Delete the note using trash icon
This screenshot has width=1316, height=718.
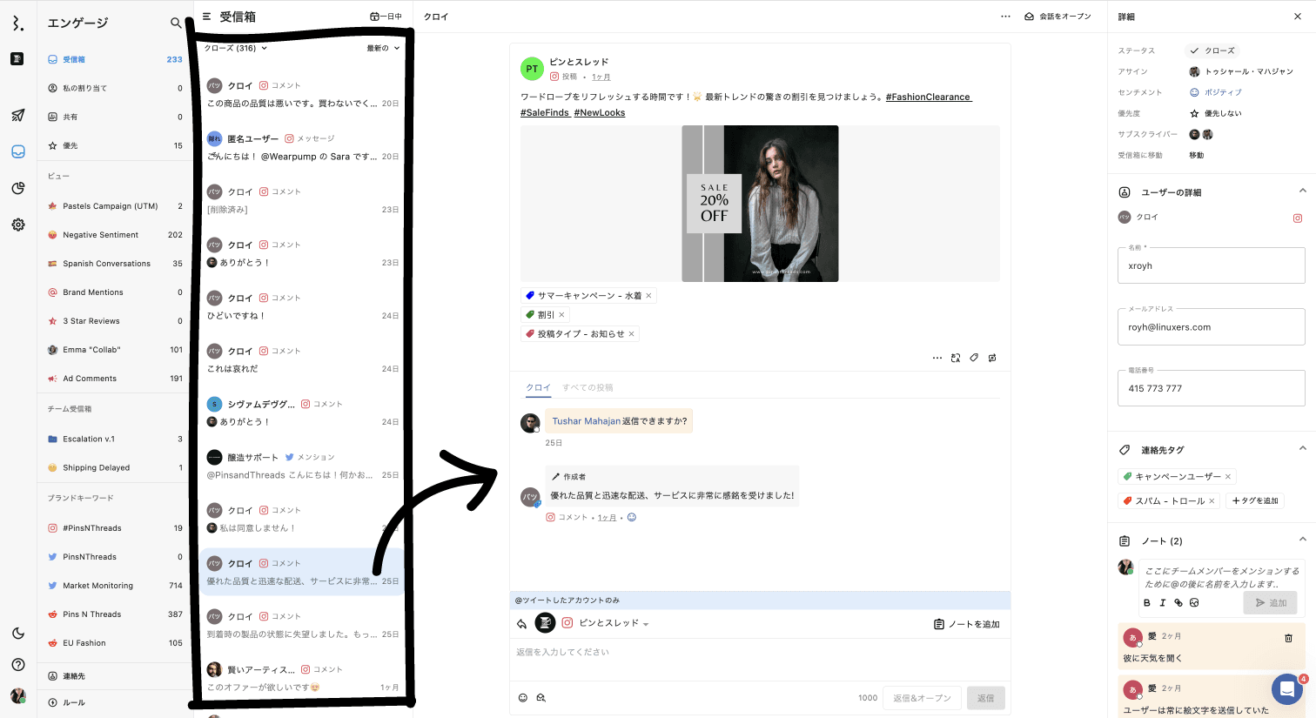(x=1288, y=638)
